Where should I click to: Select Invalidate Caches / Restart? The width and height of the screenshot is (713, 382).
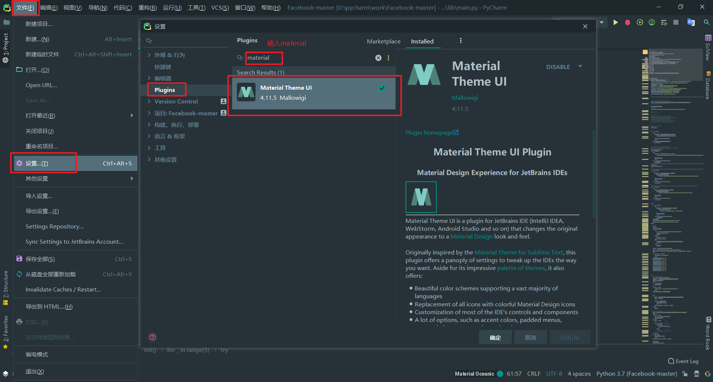pos(75,290)
